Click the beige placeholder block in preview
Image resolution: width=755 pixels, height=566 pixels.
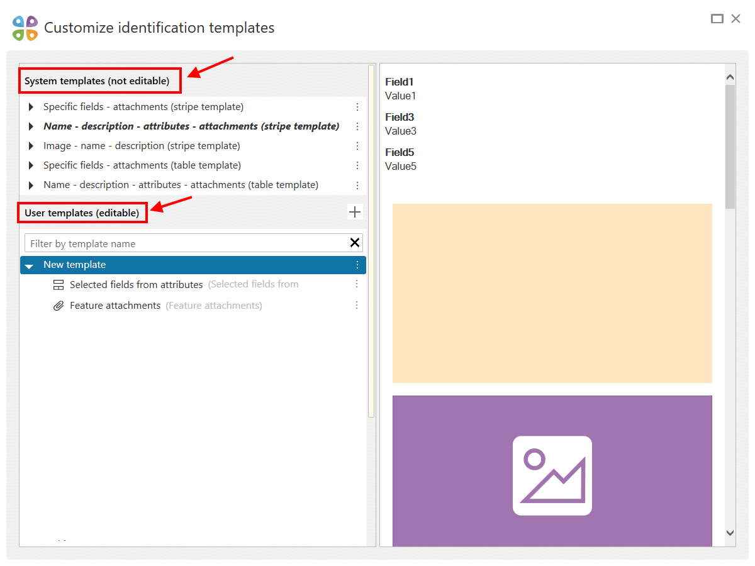tap(552, 293)
